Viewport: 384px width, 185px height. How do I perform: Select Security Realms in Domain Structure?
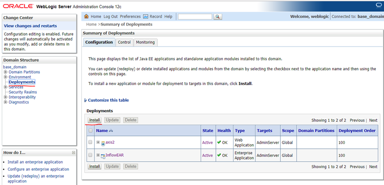coord(23,92)
